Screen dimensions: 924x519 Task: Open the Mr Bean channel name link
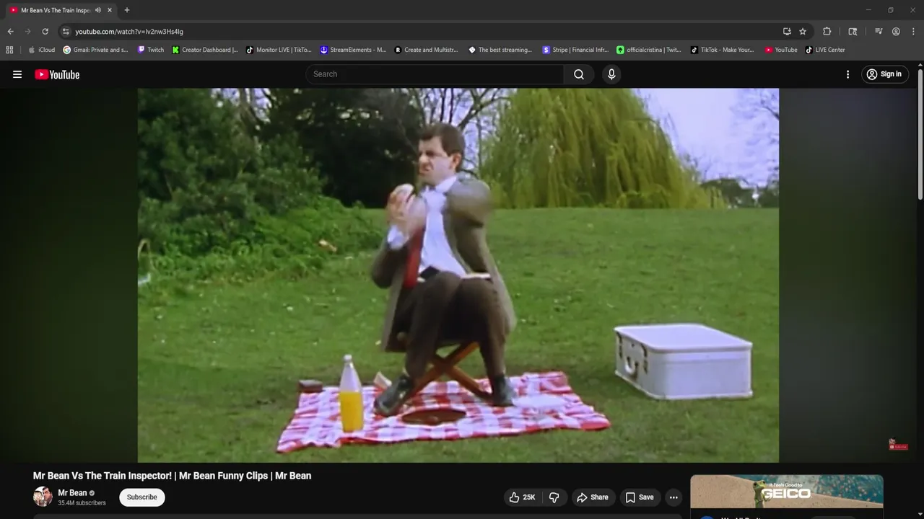point(72,493)
